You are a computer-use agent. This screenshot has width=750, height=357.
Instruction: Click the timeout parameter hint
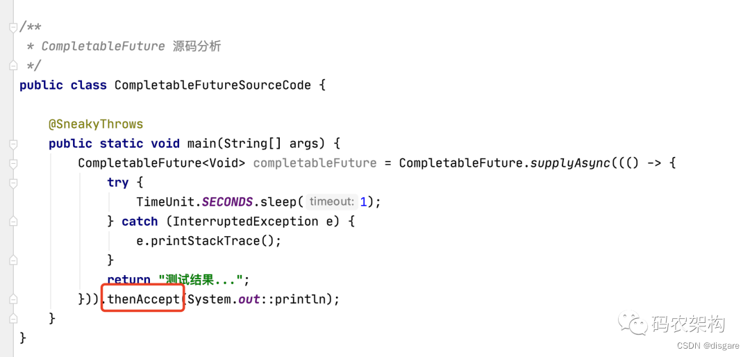point(332,202)
